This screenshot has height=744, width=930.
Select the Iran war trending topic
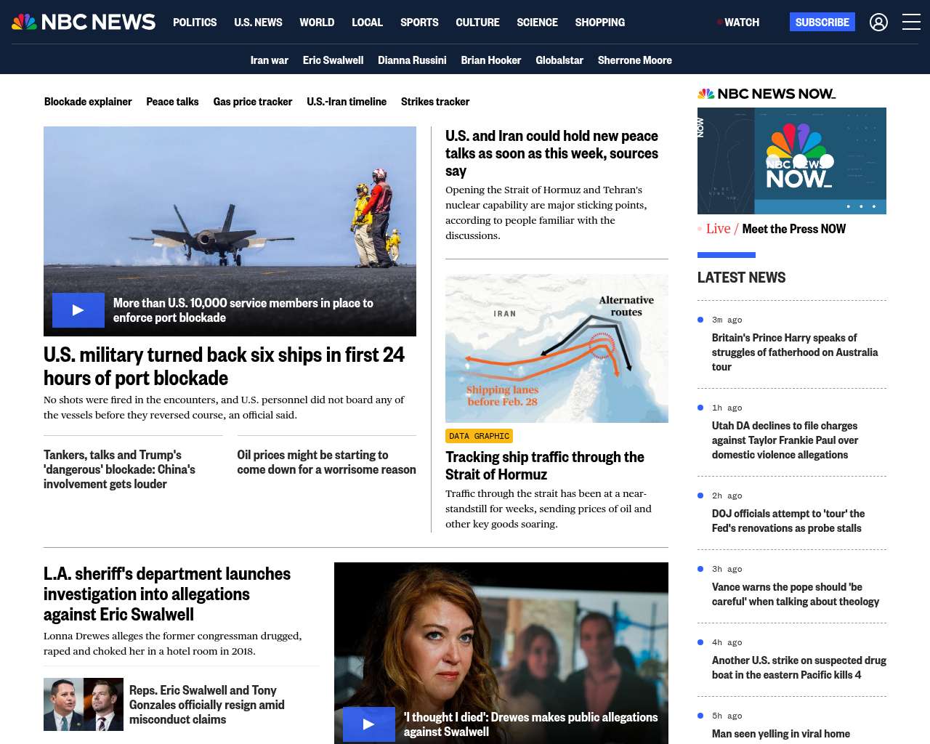(x=269, y=60)
